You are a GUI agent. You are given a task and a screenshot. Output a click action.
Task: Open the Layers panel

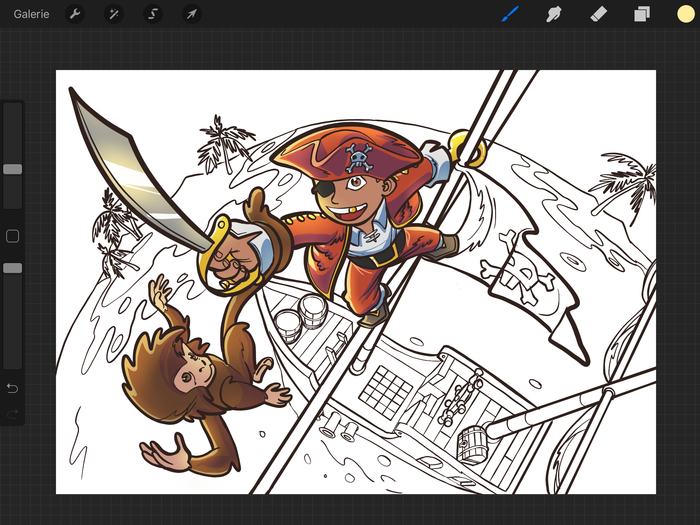click(x=642, y=14)
